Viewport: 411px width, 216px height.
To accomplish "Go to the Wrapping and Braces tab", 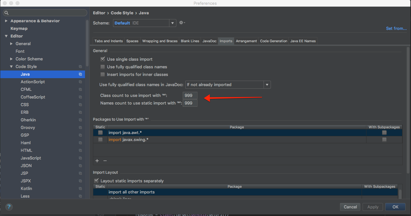I will (160, 41).
